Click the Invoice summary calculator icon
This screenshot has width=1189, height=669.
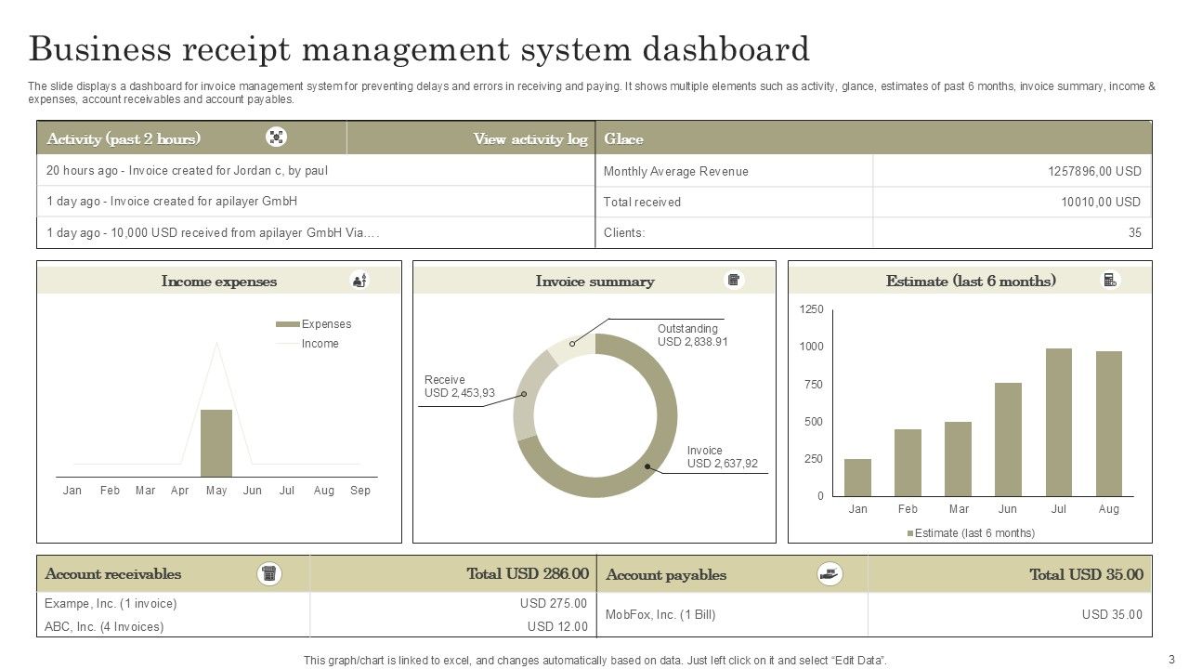(734, 281)
